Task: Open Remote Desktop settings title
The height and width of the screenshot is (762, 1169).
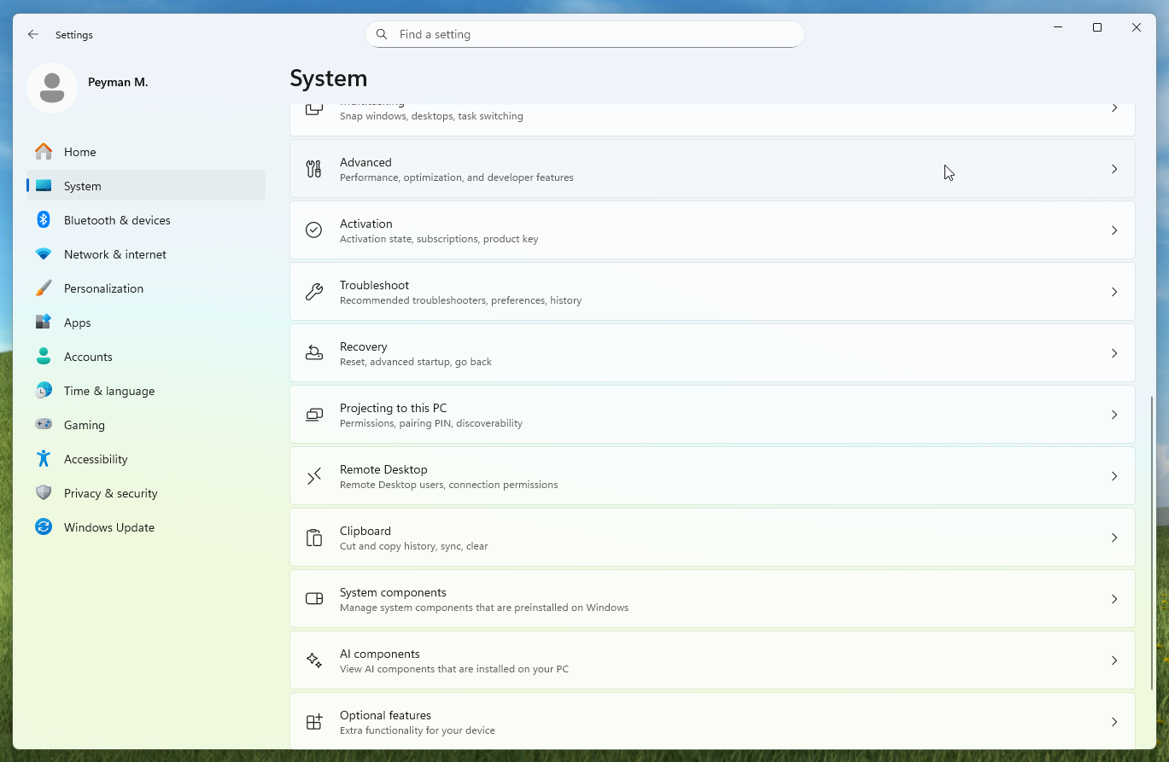Action: pos(383,469)
